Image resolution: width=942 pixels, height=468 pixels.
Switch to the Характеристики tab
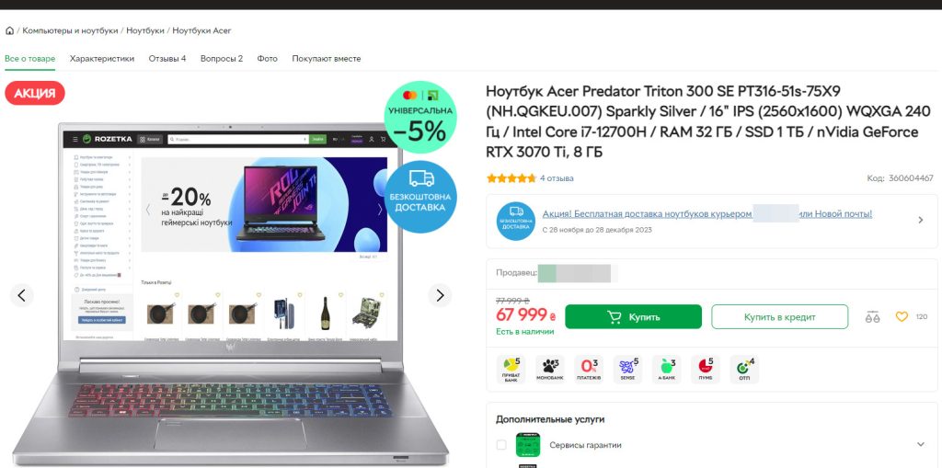click(x=102, y=59)
